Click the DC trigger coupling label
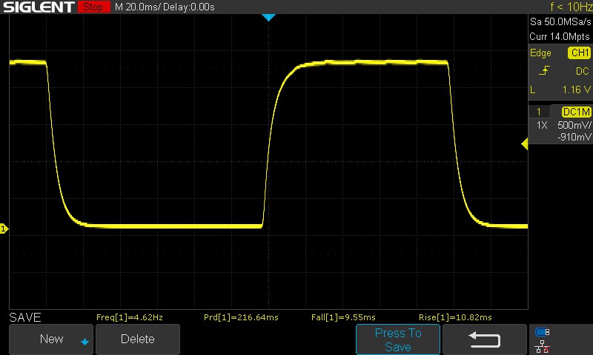593x355 pixels. pyautogui.click(x=583, y=71)
